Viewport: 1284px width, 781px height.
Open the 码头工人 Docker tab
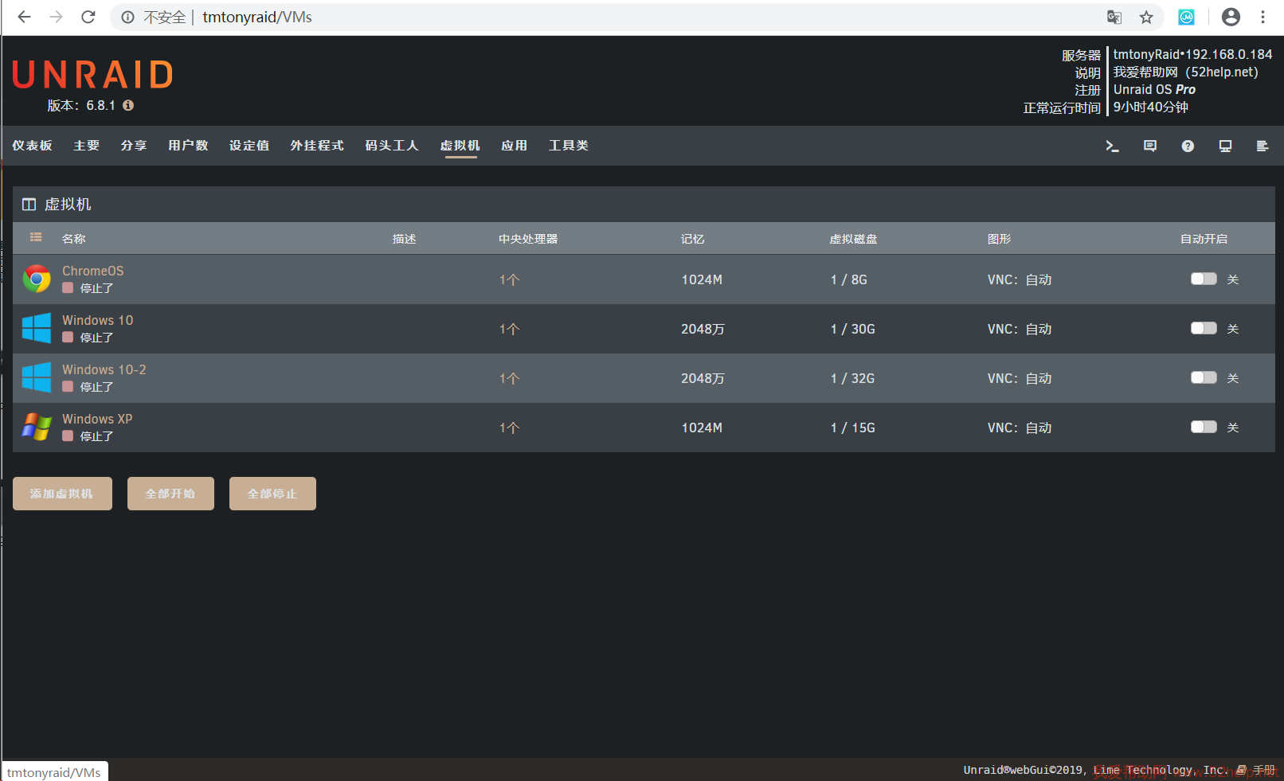[x=391, y=146]
